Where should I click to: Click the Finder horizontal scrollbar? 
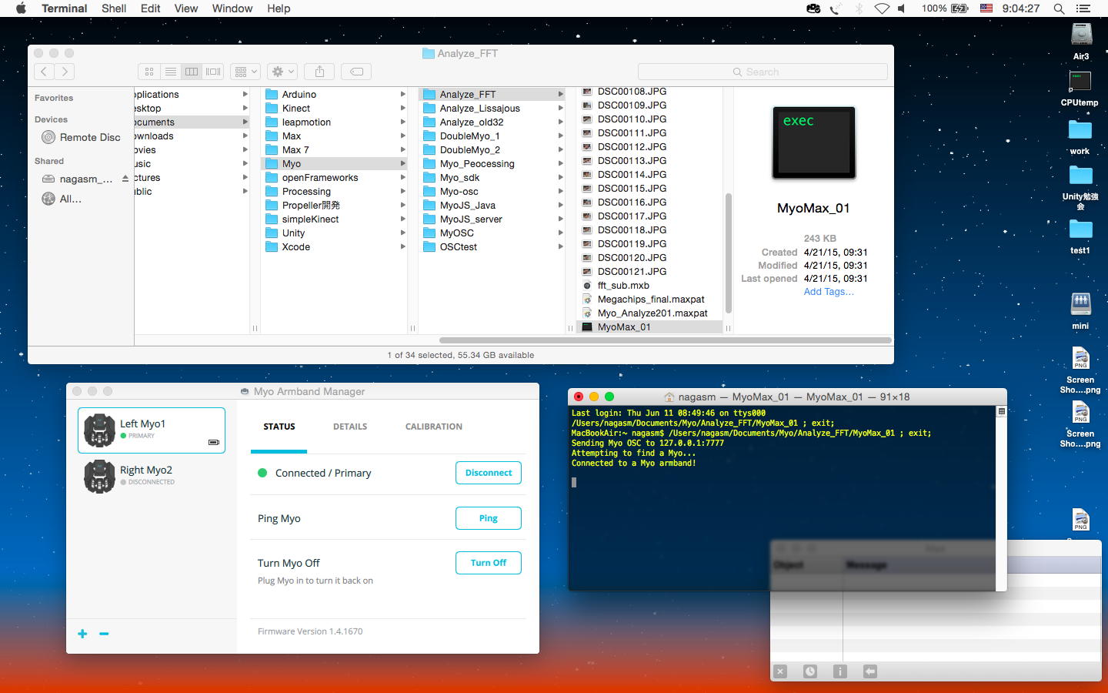coord(665,340)
